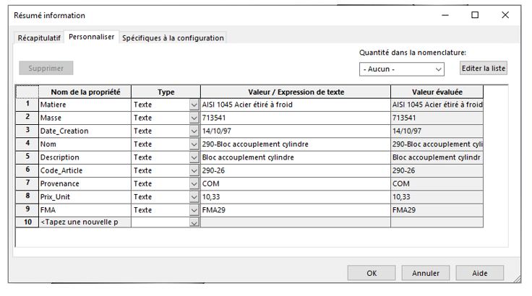Click the 'Nom de la propriété' column header

pos(85,92)
